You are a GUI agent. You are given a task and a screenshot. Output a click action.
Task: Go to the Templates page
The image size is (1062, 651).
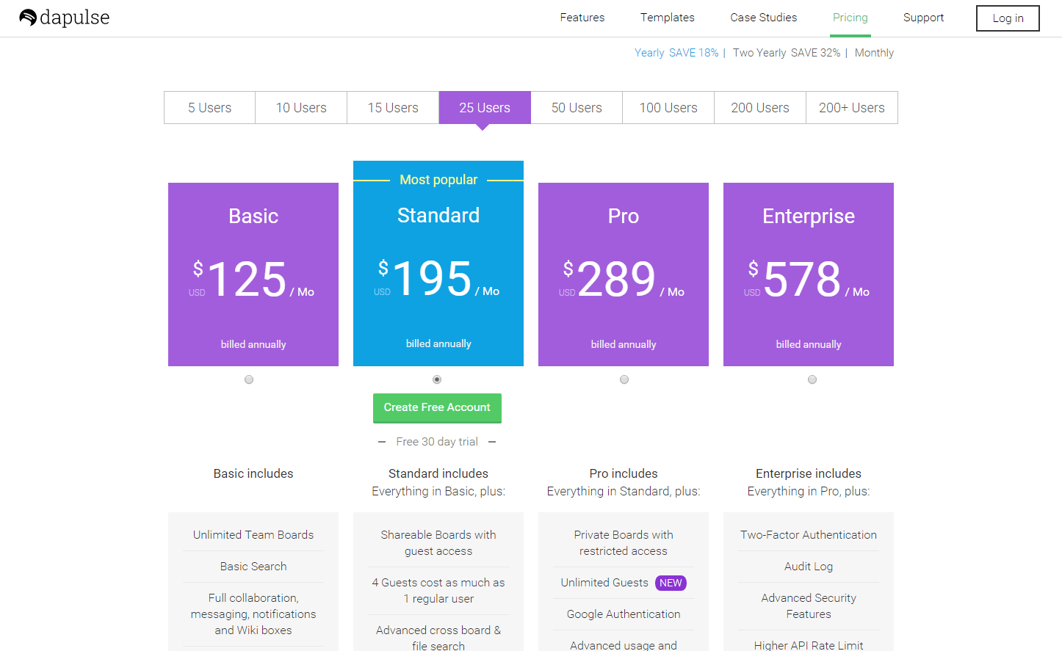point(667,18)
